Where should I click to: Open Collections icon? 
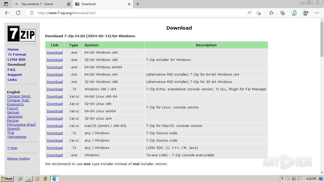pyautogui.click(x=282, y=13)
